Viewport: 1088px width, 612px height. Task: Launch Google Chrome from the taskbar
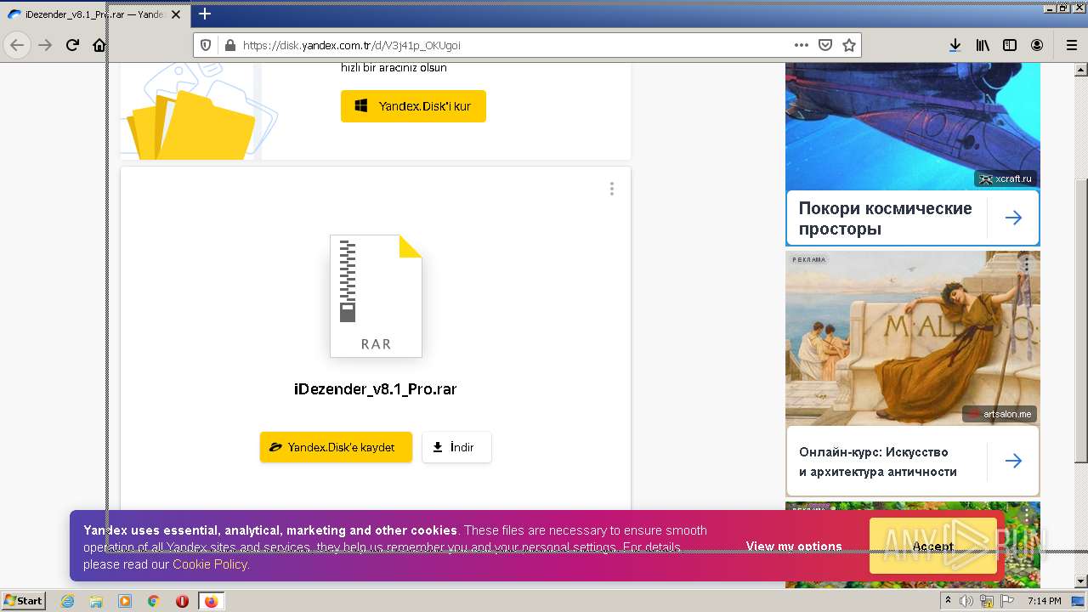click(154, 601)
